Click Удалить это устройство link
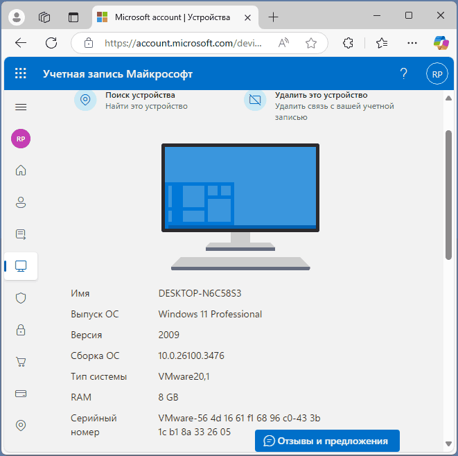The width and height of the screenshot is (458, 456). tap(321, 95)
